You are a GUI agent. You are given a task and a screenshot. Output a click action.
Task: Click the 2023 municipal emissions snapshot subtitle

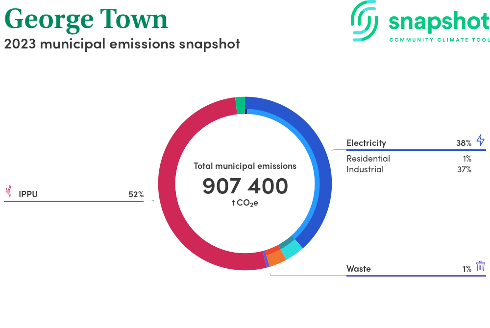[122, 44]
